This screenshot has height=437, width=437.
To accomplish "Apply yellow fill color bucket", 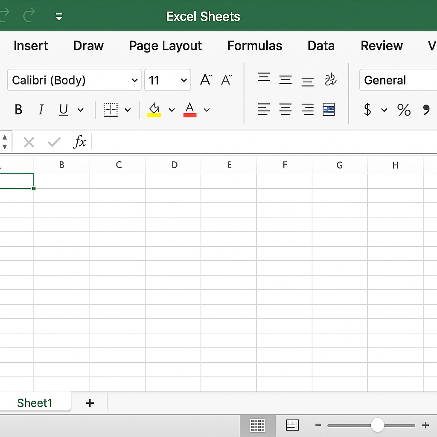I will [154, 110].
